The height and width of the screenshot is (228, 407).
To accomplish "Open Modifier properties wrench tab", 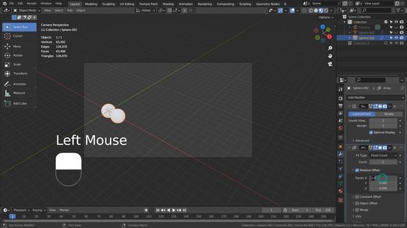I will click(x=341, y=154).
